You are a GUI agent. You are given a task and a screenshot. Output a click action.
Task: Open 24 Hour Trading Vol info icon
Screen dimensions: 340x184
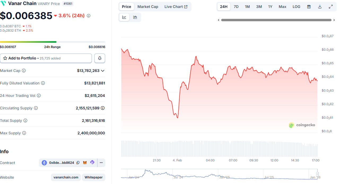(39, 96)
